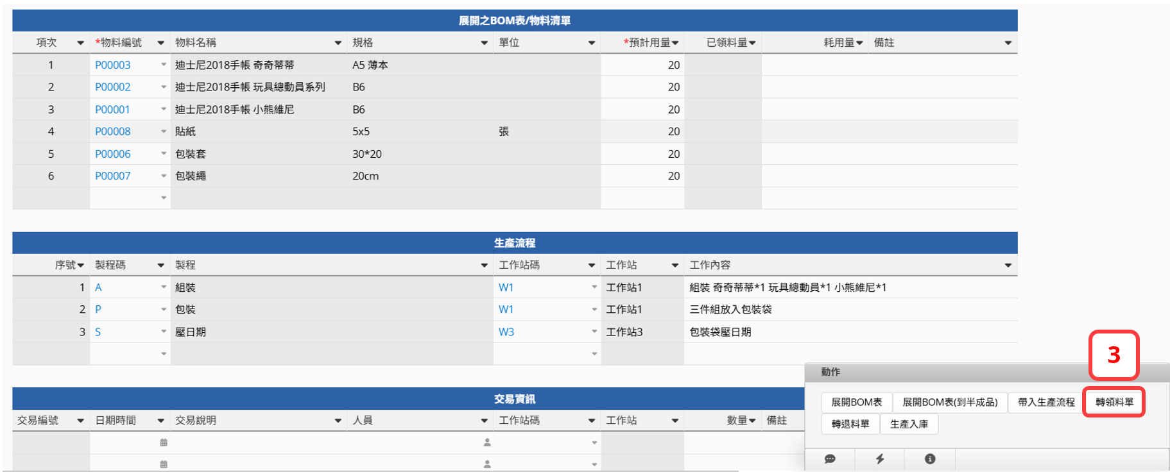Expand dropdown arrow beside process code A
The width and height of the screenshot is (1170, 472).
coord(164,287)
